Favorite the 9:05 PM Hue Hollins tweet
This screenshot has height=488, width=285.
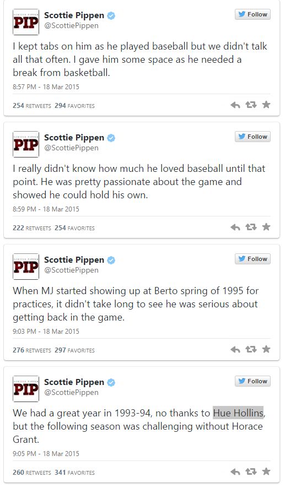tap(266, 471)
